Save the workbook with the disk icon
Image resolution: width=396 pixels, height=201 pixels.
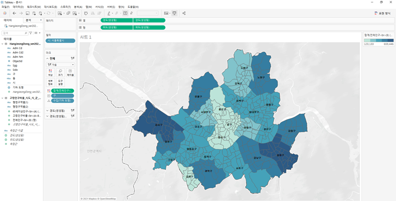click(x=28, y=13)
